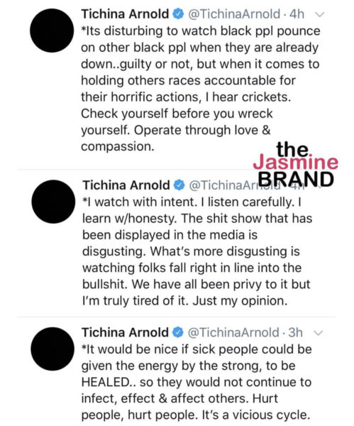Open the Tichina Arnold name on the second tweet
The width and height of the screenshot is (354, 426).
point(126,185)
